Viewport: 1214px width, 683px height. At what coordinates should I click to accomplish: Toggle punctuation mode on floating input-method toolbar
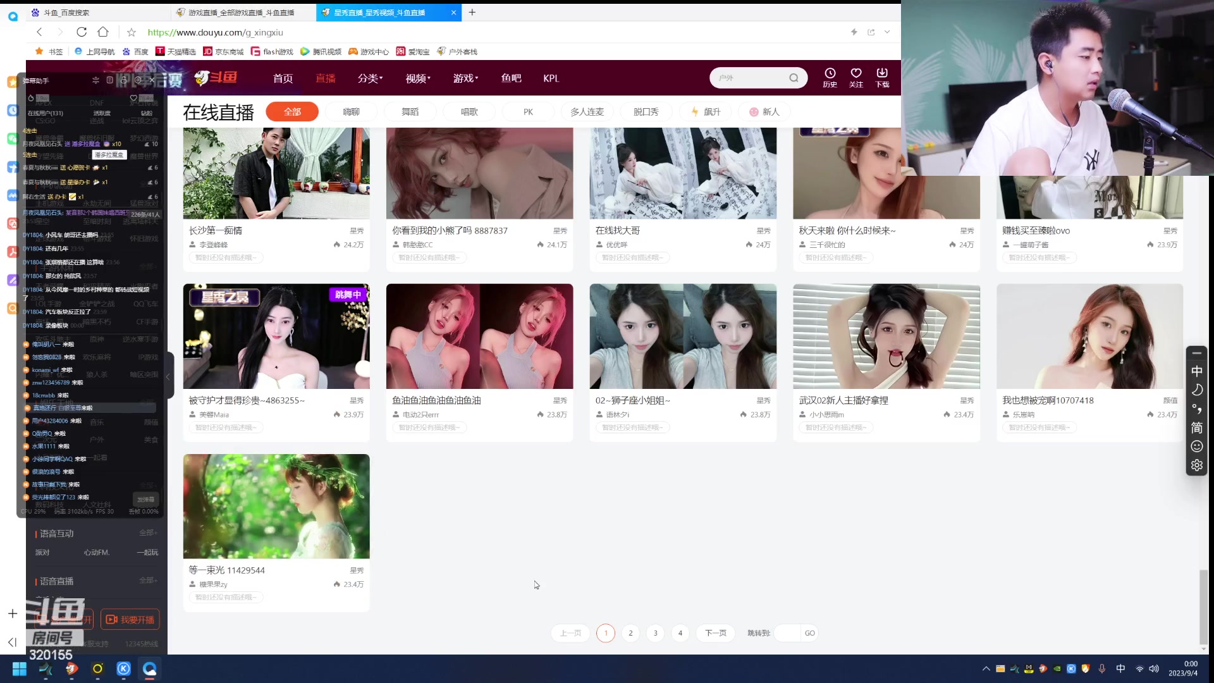(1196, 409)
